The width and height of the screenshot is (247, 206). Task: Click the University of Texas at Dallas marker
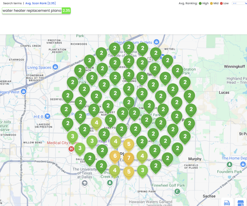[x=85, y=183]
